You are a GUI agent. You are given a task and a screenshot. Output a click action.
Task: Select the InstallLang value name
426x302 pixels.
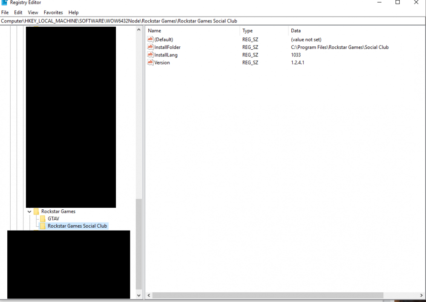[166, 55]
